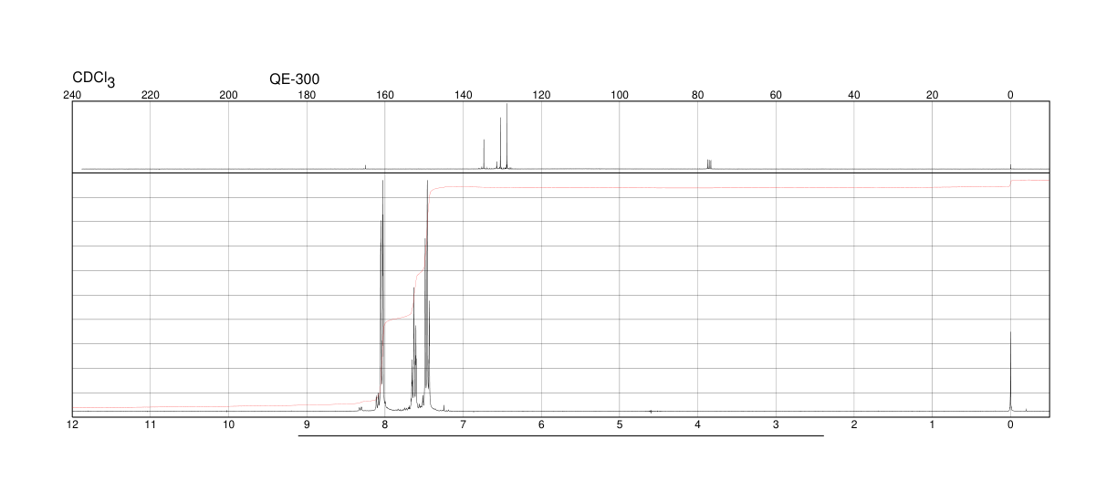Select the 100 tick on carbon axis
Screen dimensions: 1117x482
[x=620, y=95]
